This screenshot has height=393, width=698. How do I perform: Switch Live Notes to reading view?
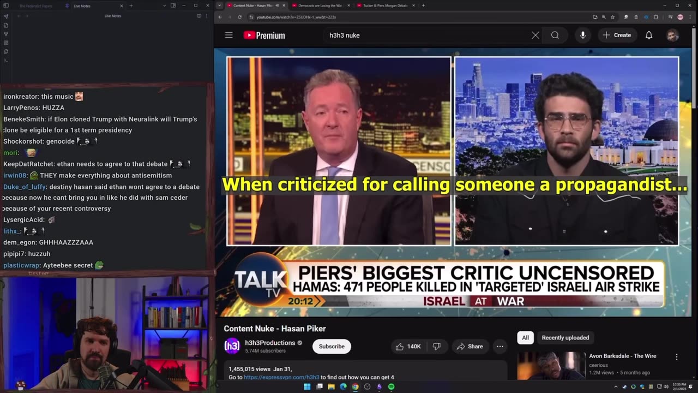(x=198, y=16)
